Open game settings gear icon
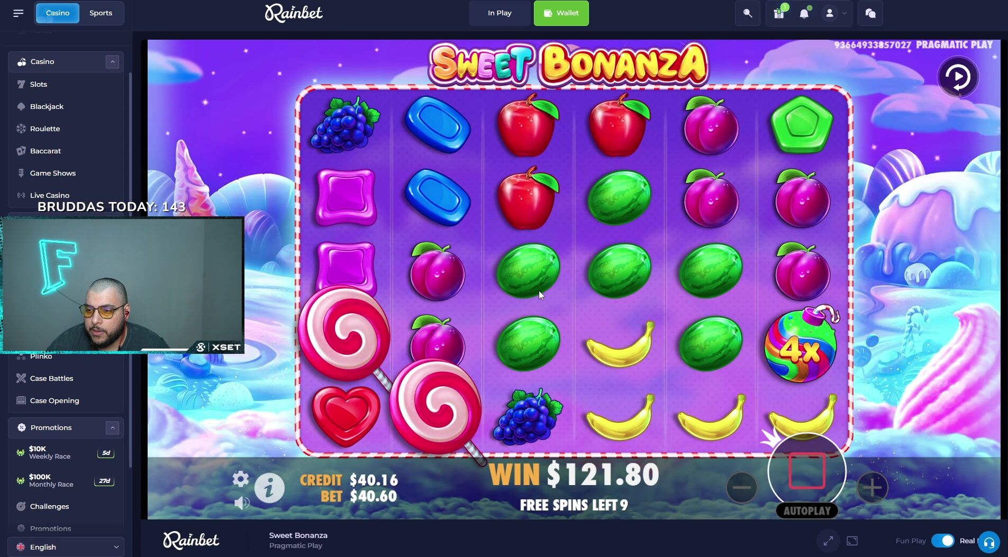1008x557 pixels. pos(240,479)
